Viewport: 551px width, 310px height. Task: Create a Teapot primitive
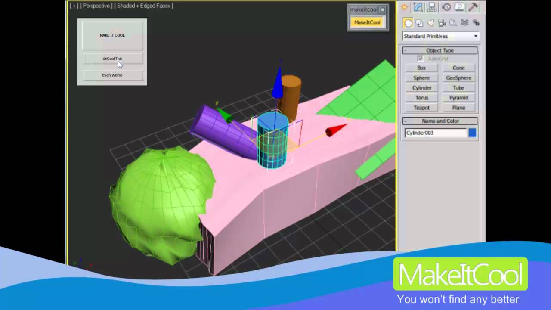coord(421,108)
